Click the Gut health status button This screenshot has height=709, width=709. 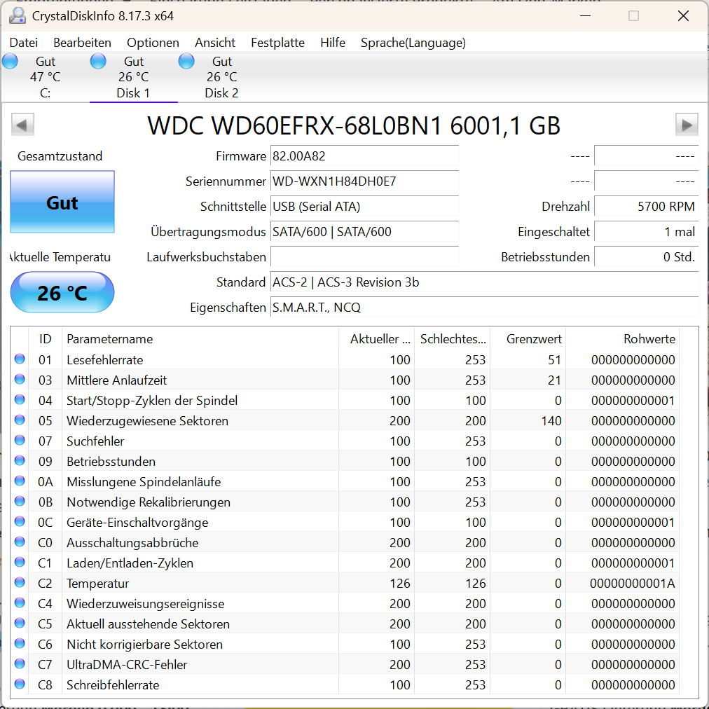(x=62, y=202)
